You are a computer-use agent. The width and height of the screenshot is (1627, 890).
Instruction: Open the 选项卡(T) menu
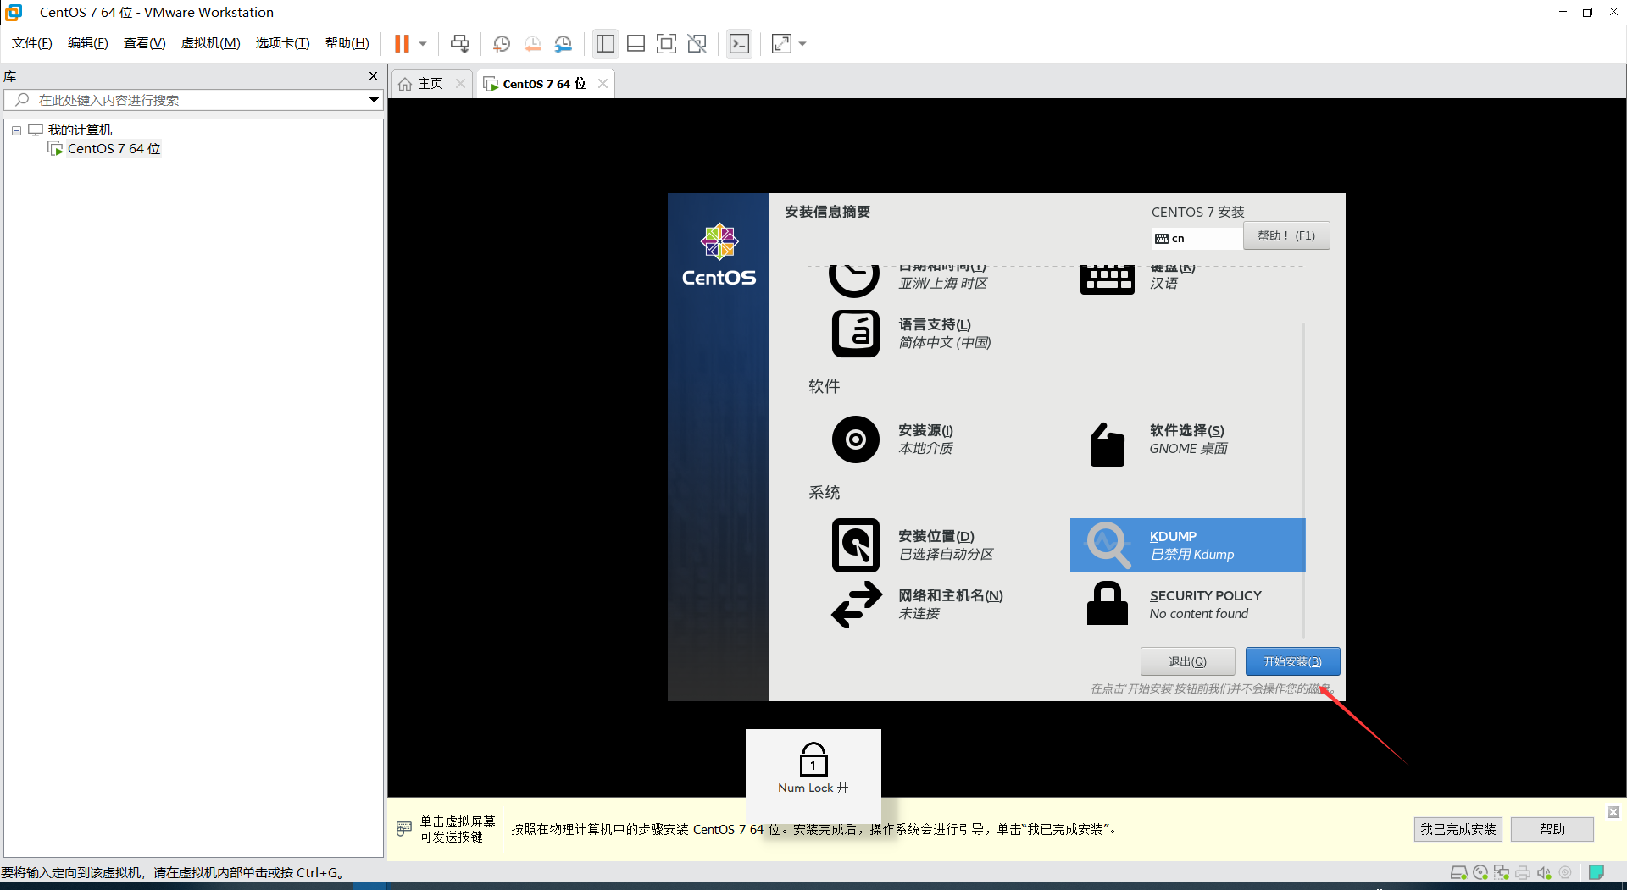(x=283, y=43)
